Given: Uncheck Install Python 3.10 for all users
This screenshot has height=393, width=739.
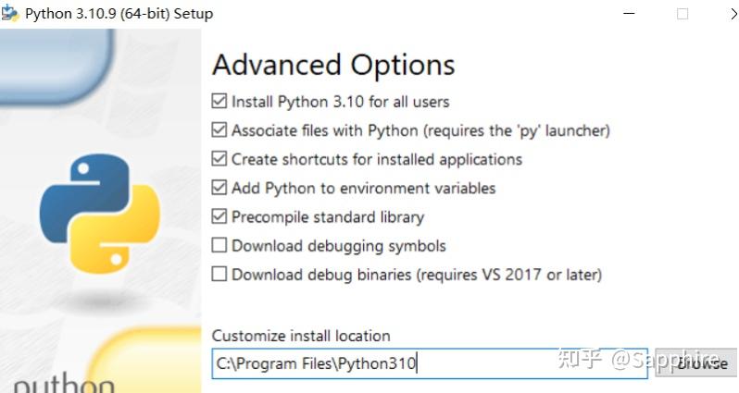Looking at the screenshot, I should [219, 101].
